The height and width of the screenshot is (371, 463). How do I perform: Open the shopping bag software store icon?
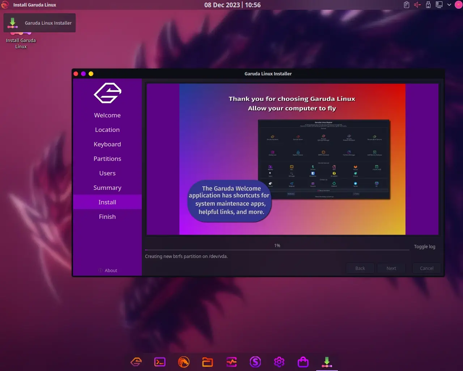[x=303, y=362]
